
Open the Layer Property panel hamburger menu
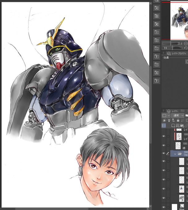(x=164, y=53)
